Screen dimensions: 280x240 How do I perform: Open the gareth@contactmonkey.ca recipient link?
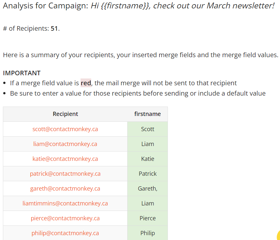[x=65, y=189]
